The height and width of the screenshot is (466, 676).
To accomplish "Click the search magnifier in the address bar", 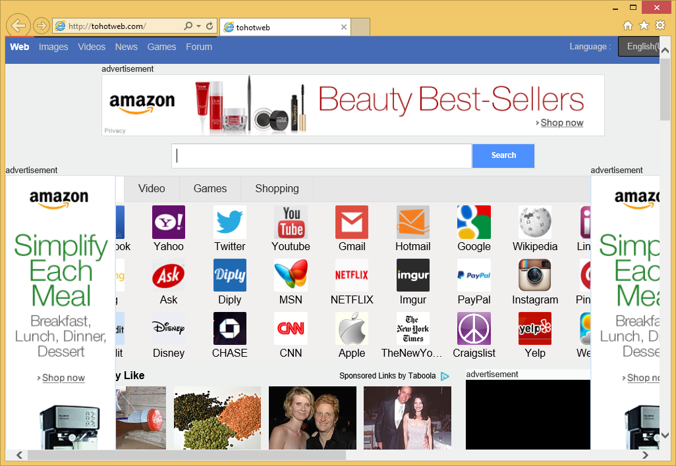I will [x=188, y=26].
